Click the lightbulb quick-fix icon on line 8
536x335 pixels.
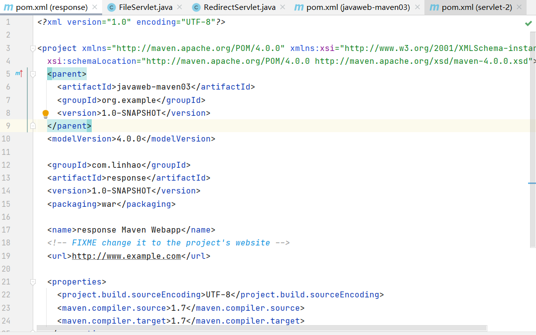(x=46, y=114)
